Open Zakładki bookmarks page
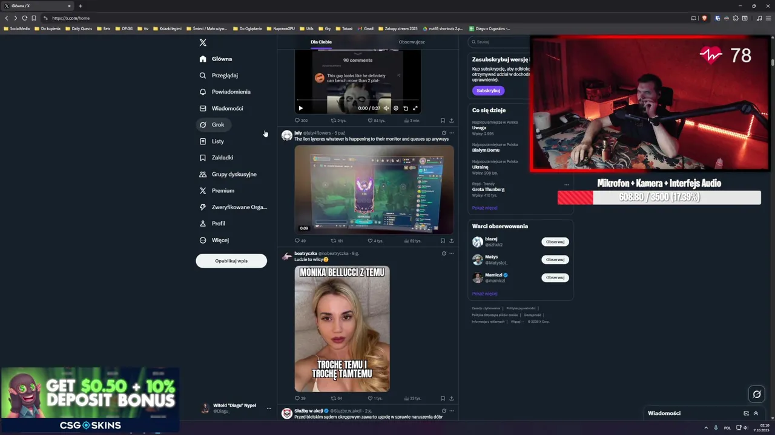Screen dimensions: 775x435 coord(216,158)
